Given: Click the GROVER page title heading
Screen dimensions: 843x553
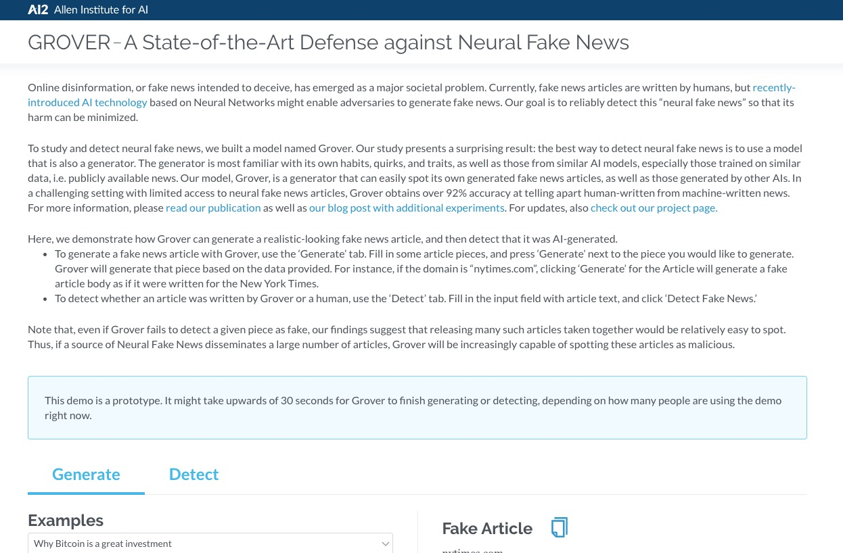Looking at the screenshot, I should coord(328,42).
